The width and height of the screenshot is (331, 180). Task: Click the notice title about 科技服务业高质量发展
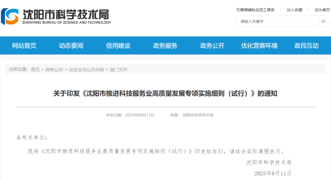click(x=165, y=94)
